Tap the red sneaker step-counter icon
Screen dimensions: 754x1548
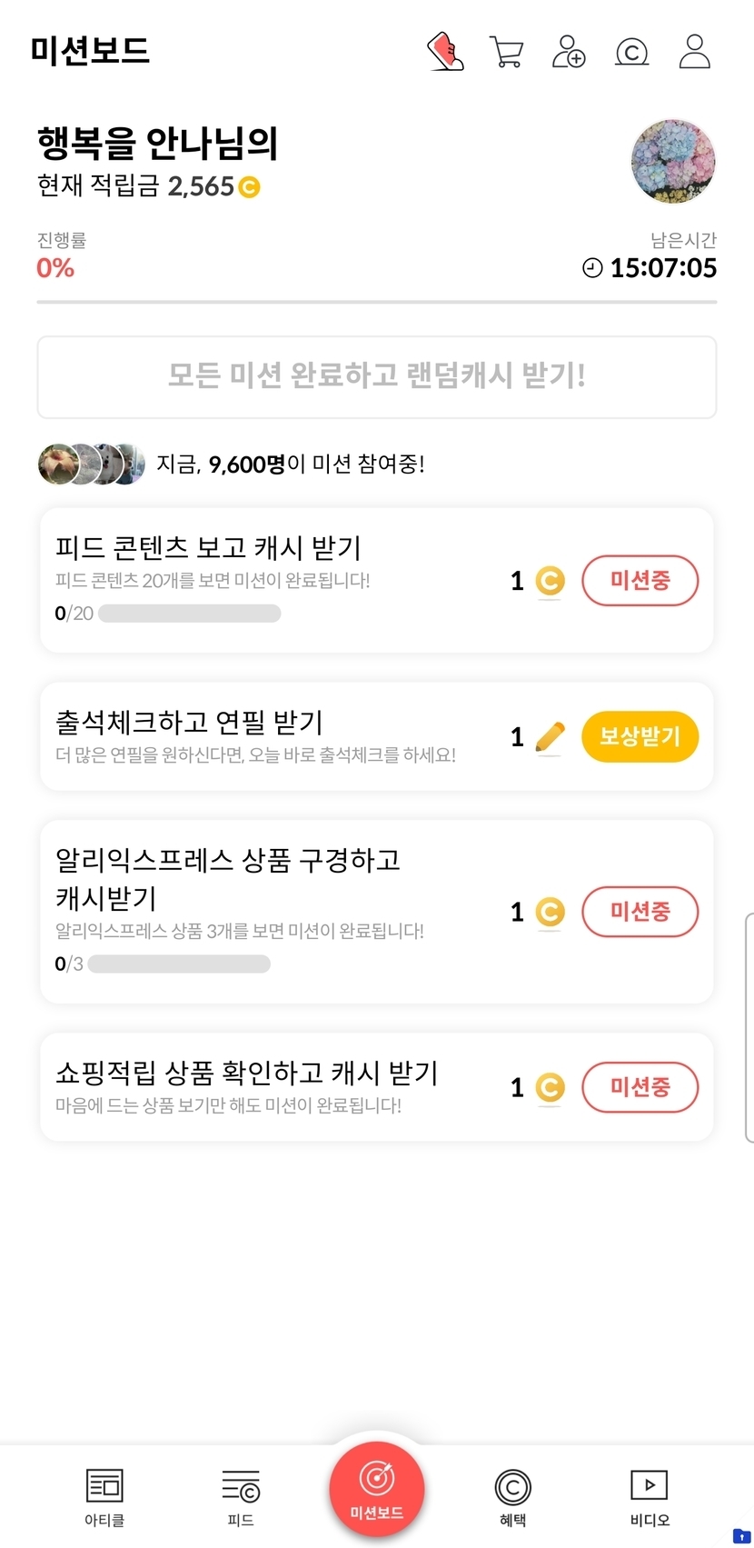click(x=445, y=52)
